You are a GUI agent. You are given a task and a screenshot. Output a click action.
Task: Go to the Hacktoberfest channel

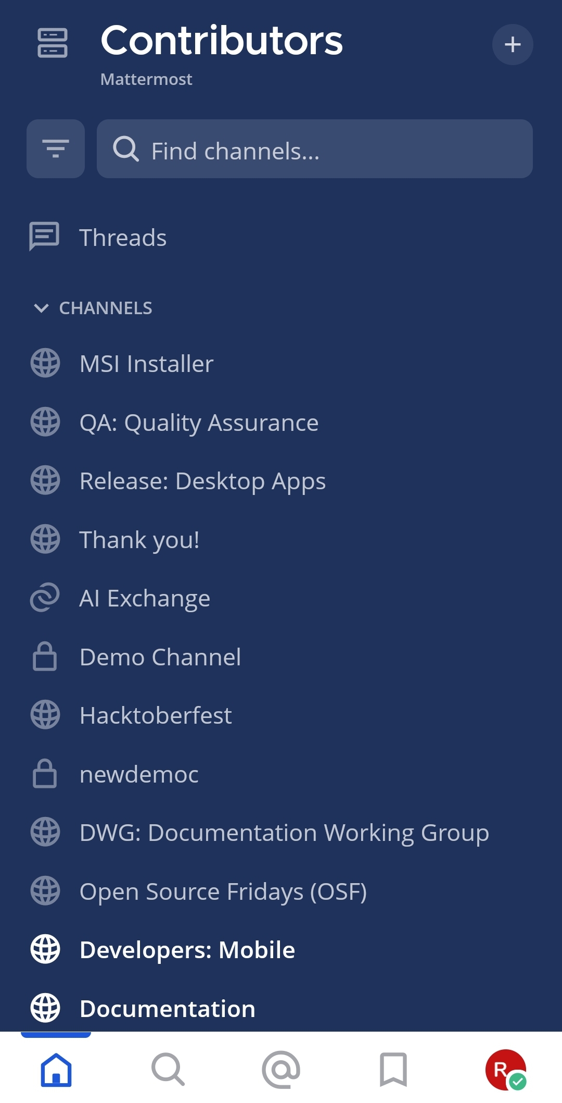tap(156, 715)
